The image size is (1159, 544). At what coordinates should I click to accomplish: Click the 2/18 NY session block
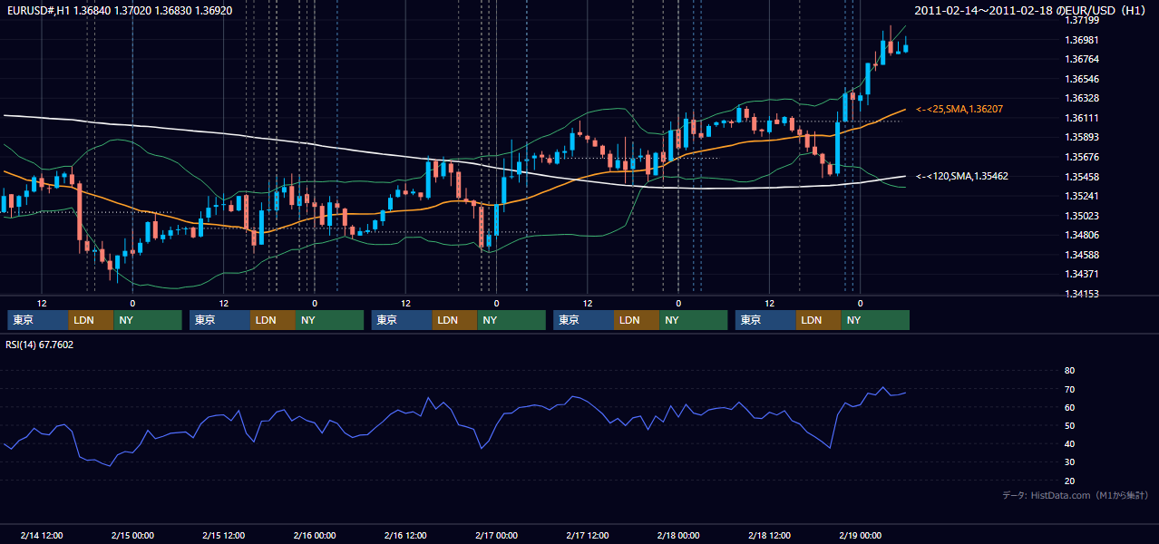(x=875, y=320)
